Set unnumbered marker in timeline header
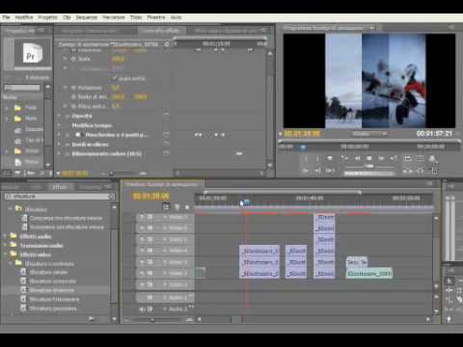 pyautogui.click(x=187, y=207)
